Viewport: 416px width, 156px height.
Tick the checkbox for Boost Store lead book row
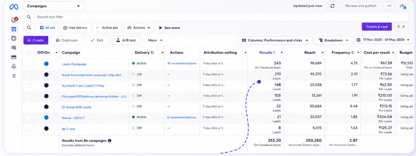click(x=28, y=75)
